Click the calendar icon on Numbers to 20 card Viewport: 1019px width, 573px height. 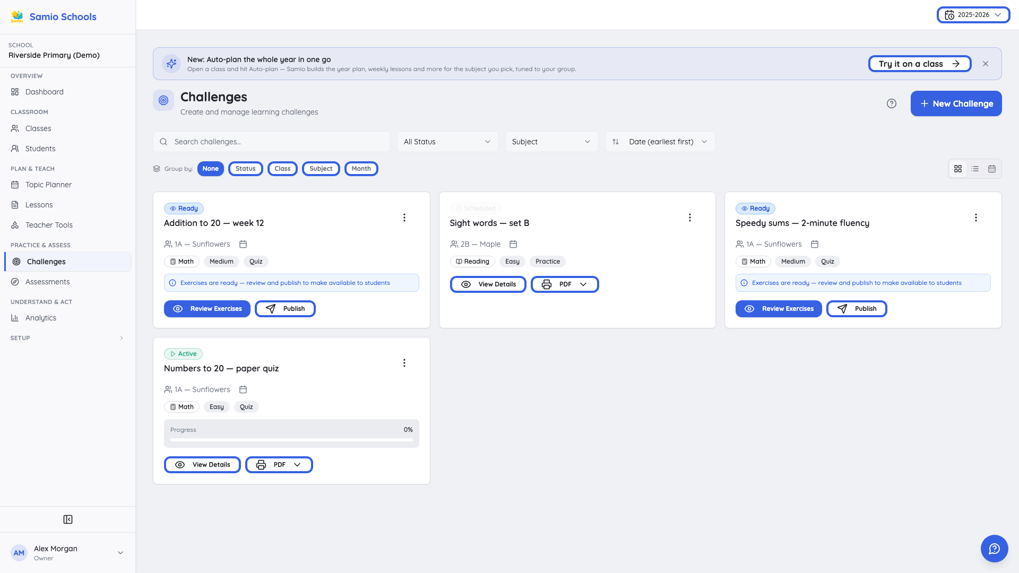point(243,389)
